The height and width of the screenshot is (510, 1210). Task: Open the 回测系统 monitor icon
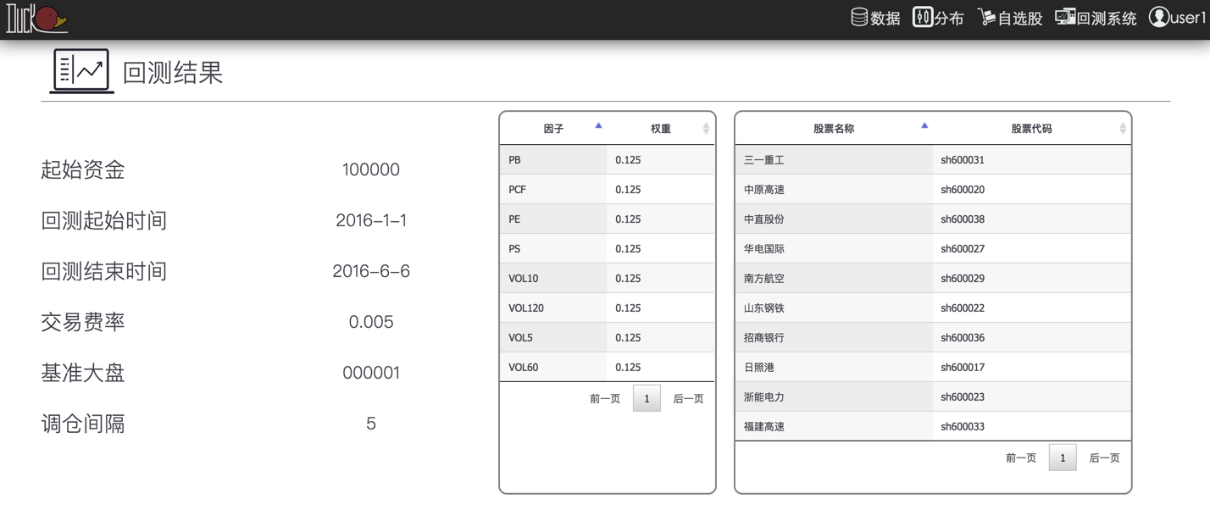1065,17
